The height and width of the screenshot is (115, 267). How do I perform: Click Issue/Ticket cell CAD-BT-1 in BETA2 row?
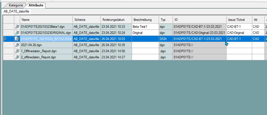(239, 39)
